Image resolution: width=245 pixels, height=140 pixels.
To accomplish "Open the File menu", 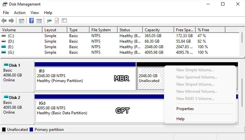I will click(x=6, y=13).
